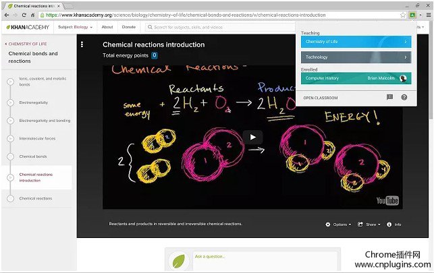This screenshot has width=434, height=273.
Task: Open the Options dropdown below video
Action: click(338, 224)
